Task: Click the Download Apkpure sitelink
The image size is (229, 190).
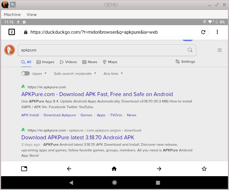Action: 60,115
